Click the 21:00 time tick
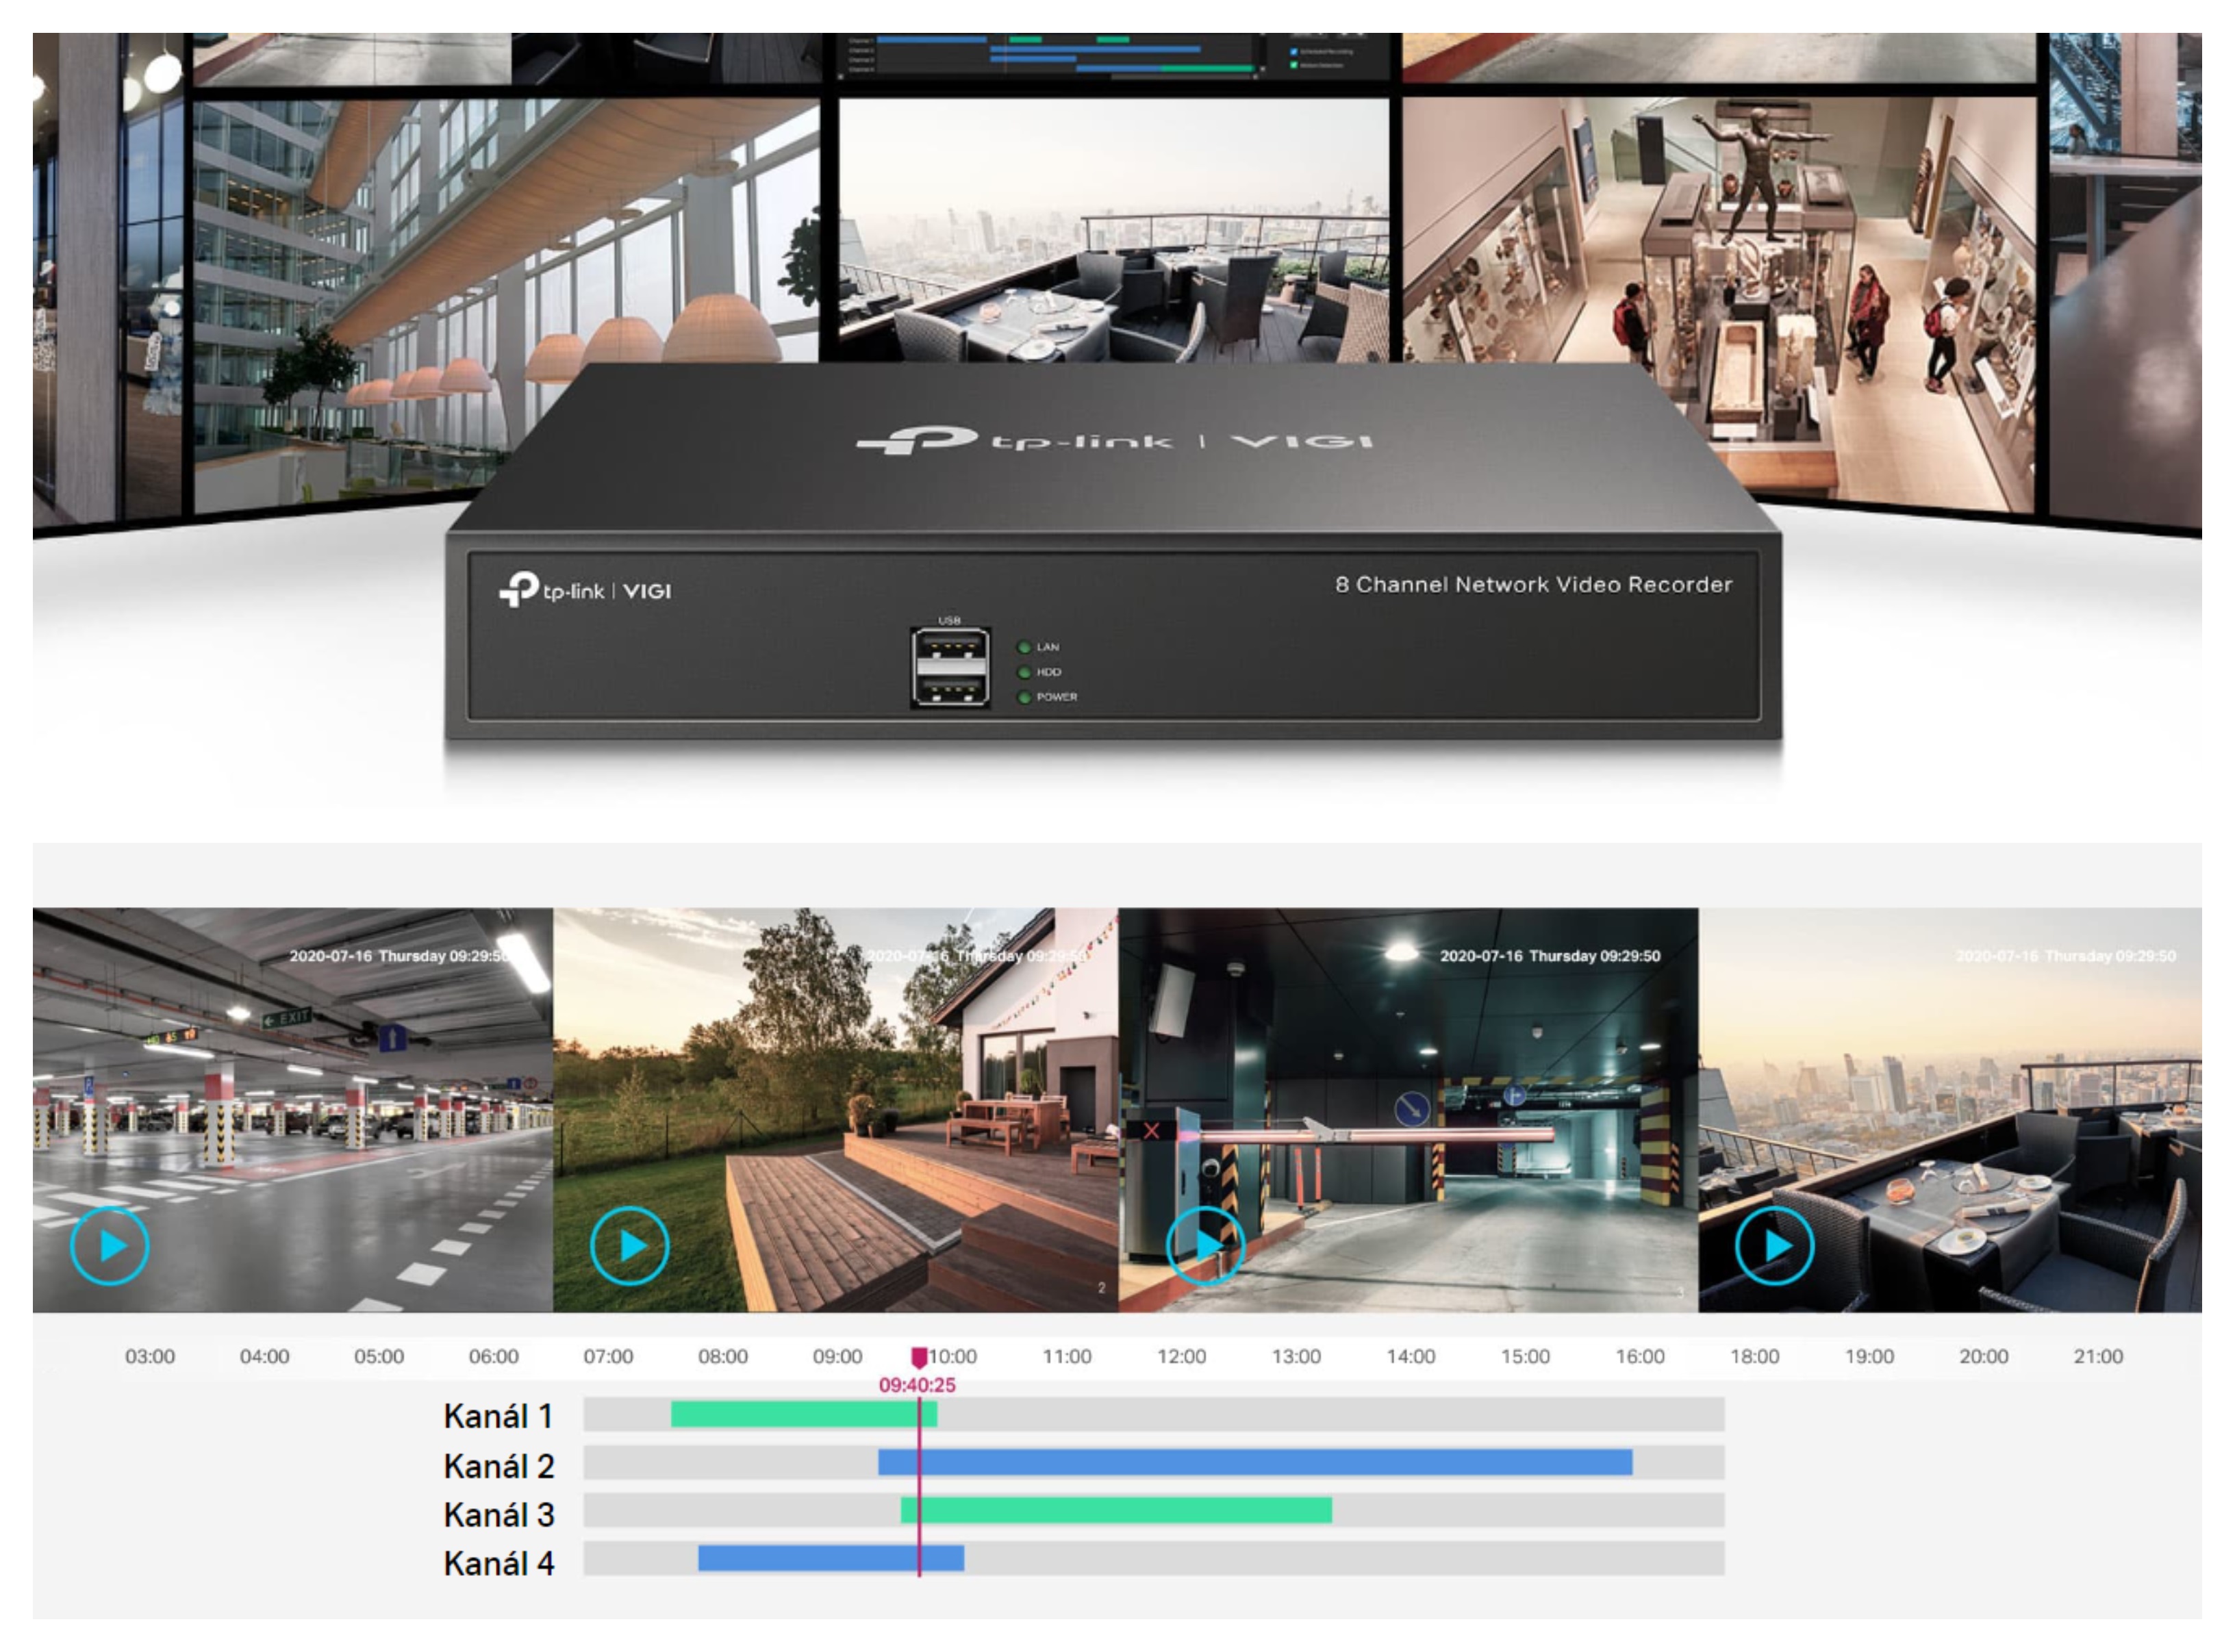 click(x=2098, y=1356)
